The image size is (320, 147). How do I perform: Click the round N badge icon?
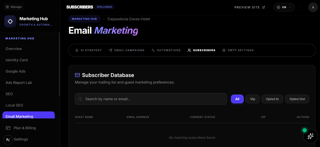pyautogui.click(x=8, y=139)
